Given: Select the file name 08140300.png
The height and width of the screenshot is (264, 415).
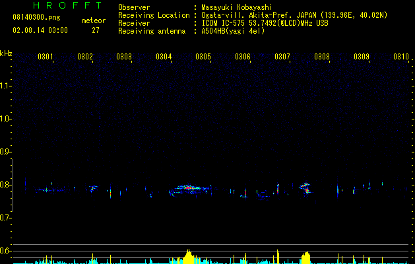Looking at the screenshot, I should (36, 17).
